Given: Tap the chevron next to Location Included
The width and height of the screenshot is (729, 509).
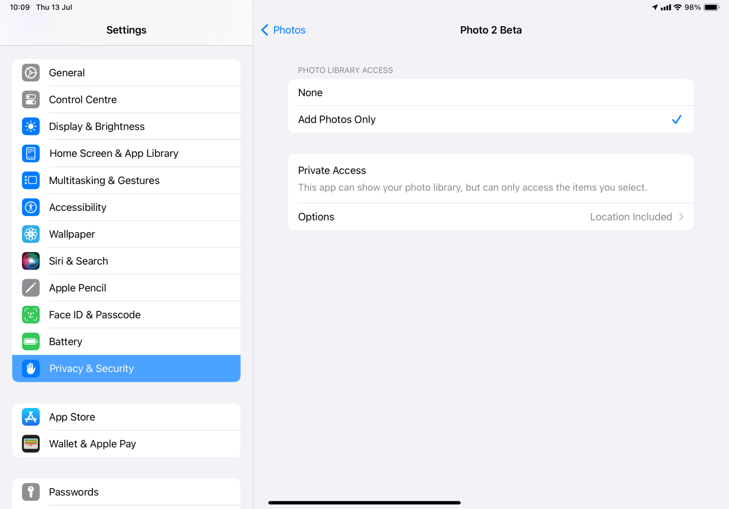Looking at the screenshot, I should (x=681, y=217).
